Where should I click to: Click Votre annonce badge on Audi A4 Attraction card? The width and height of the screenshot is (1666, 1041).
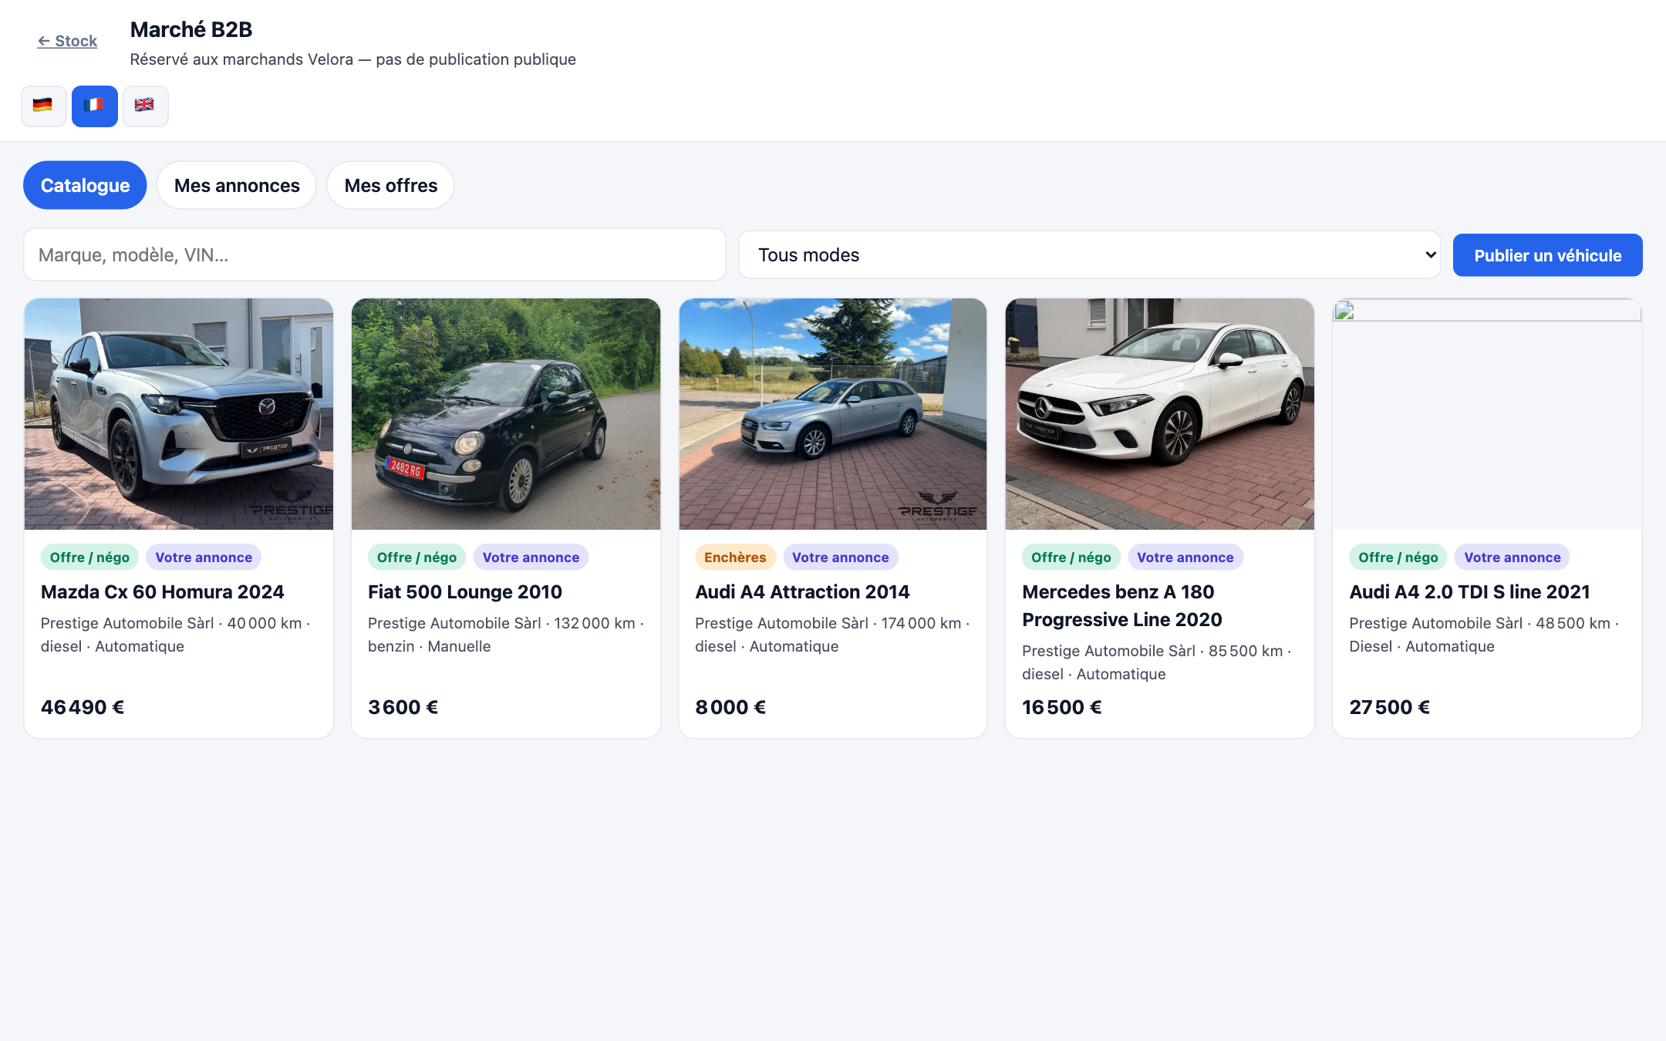[840, 557]
